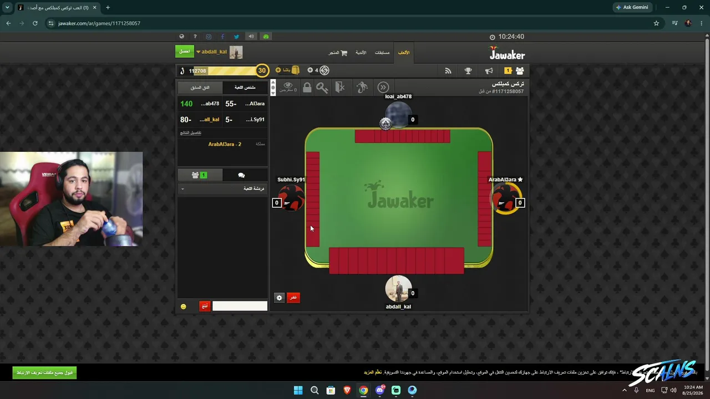Open the الأندية clubs tab
Screen dimensions: 710x399
click(361, 53)
